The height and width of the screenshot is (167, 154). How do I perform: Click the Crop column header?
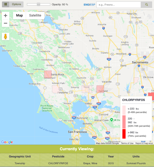[90, 157]
